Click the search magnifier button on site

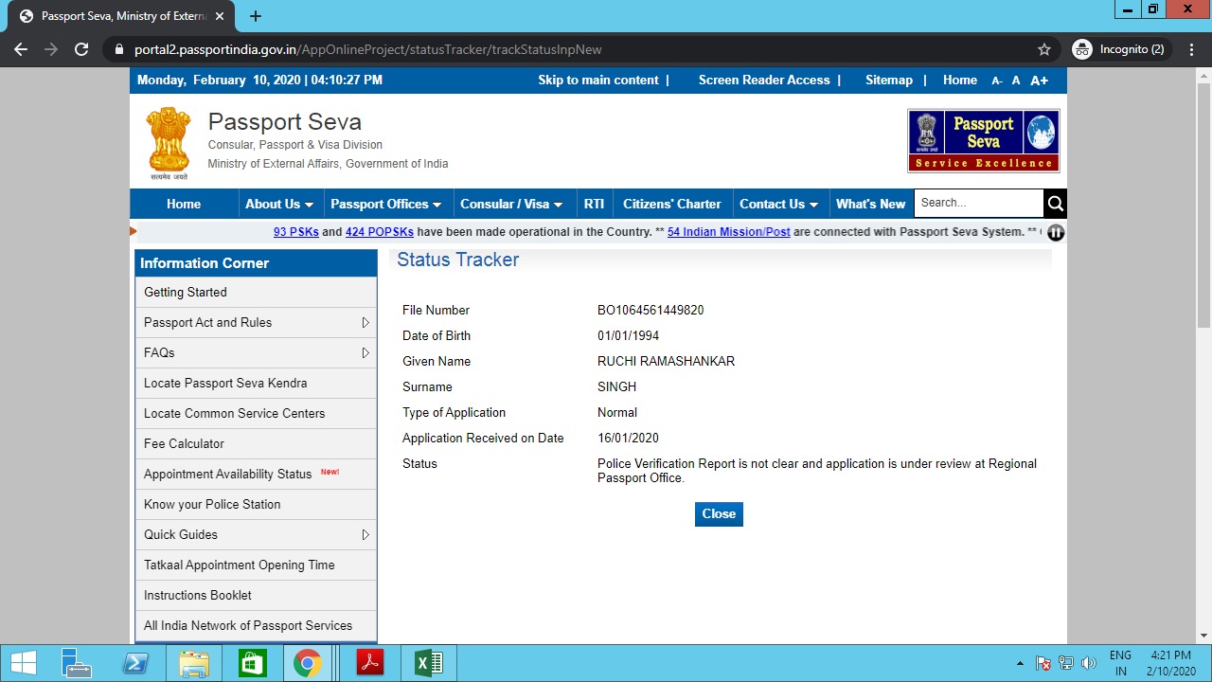(1055, 203)
